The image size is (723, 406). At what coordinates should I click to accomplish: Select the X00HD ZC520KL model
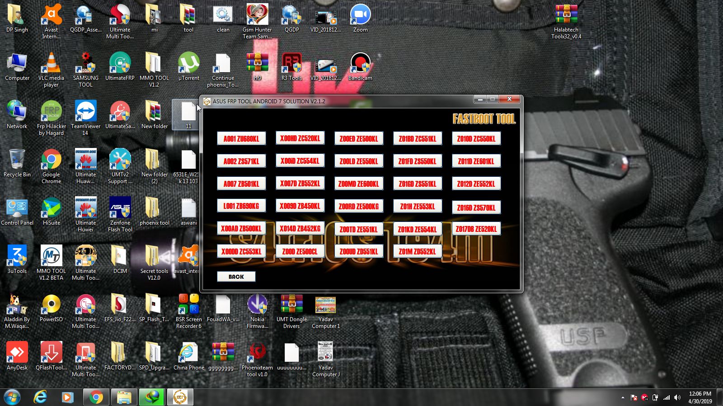pos(300,138)
